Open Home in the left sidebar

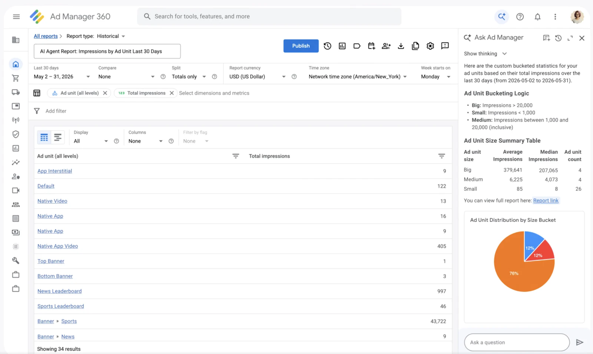[x=16, y=64]
